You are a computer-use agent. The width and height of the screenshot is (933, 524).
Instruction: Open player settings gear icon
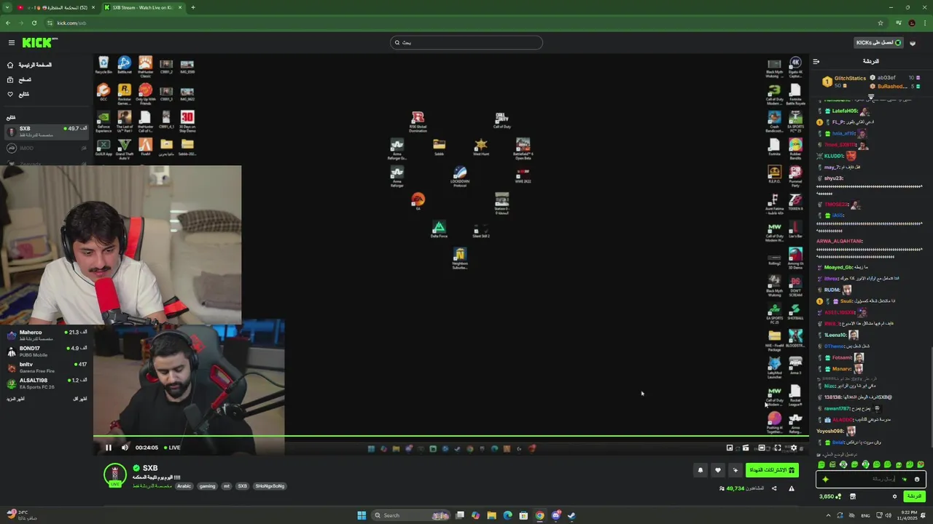[x=794, y=448]
